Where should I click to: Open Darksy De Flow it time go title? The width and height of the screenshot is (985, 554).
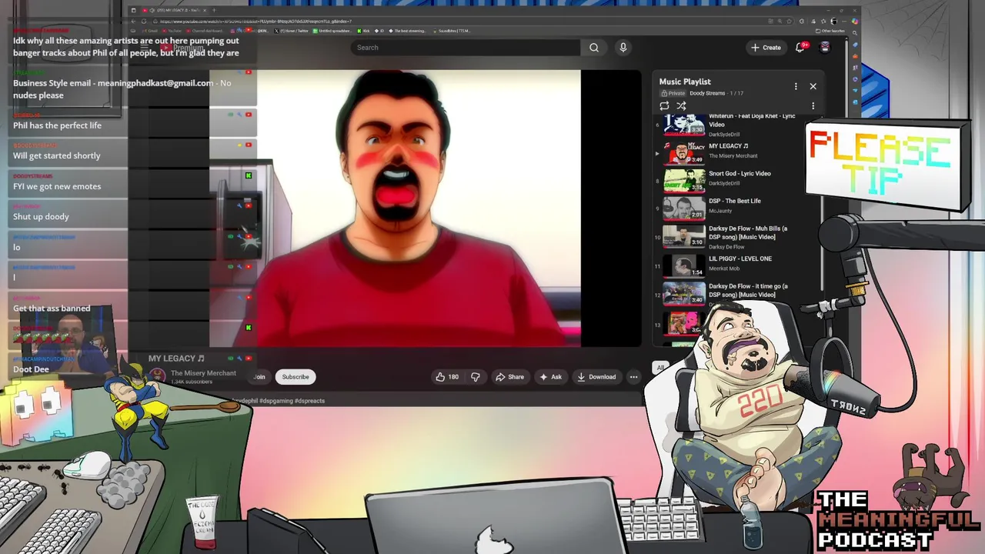pos(748,290)
